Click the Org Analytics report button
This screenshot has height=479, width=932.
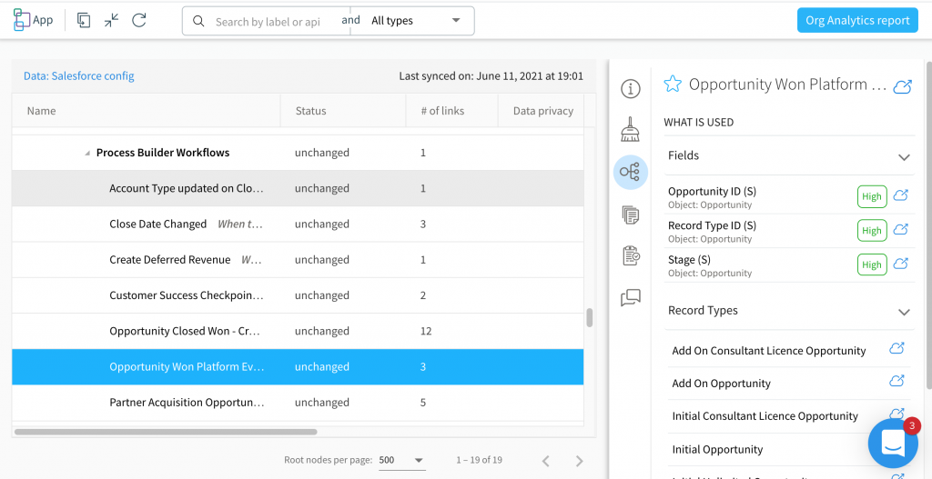tap(856, 21)
